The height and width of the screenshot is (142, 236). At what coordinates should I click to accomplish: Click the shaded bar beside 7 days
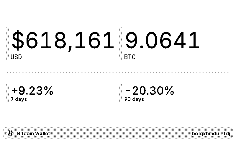[7, 93]
